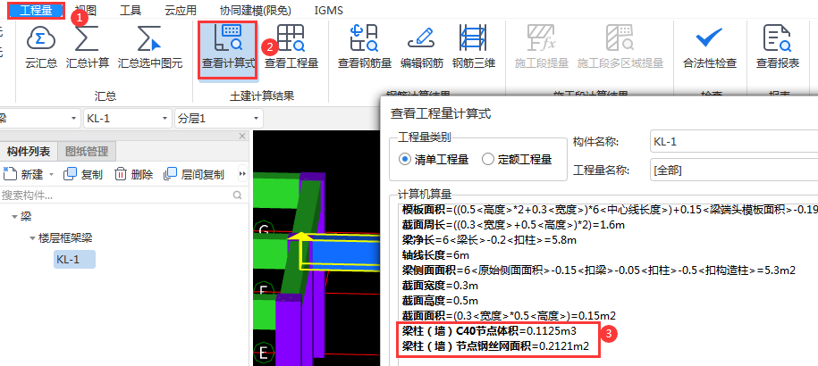Open 查看工程量 quantity viewer
This screenshot has width=818, height=366.
291,46
